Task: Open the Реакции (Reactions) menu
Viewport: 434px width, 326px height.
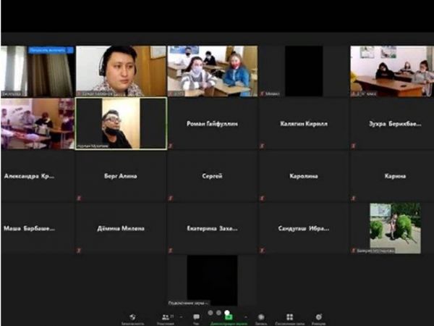Action: click(319, 317)
